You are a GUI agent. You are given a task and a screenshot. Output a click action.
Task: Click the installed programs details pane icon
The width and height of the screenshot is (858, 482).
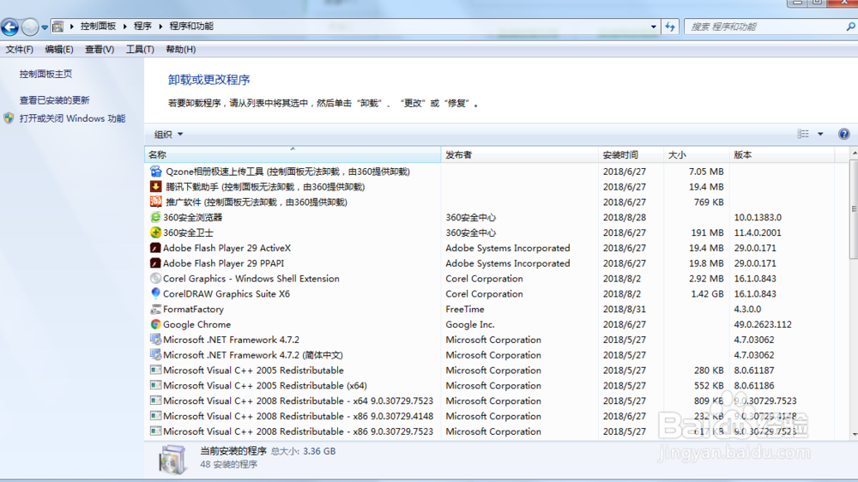pos(172,459)
